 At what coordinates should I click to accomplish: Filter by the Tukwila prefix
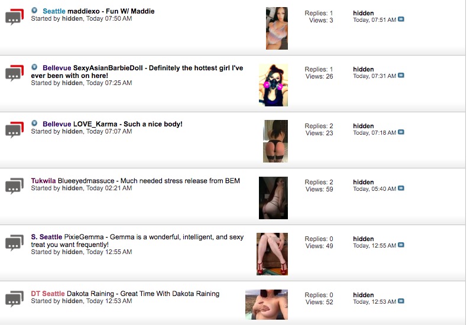coord(43,181)
